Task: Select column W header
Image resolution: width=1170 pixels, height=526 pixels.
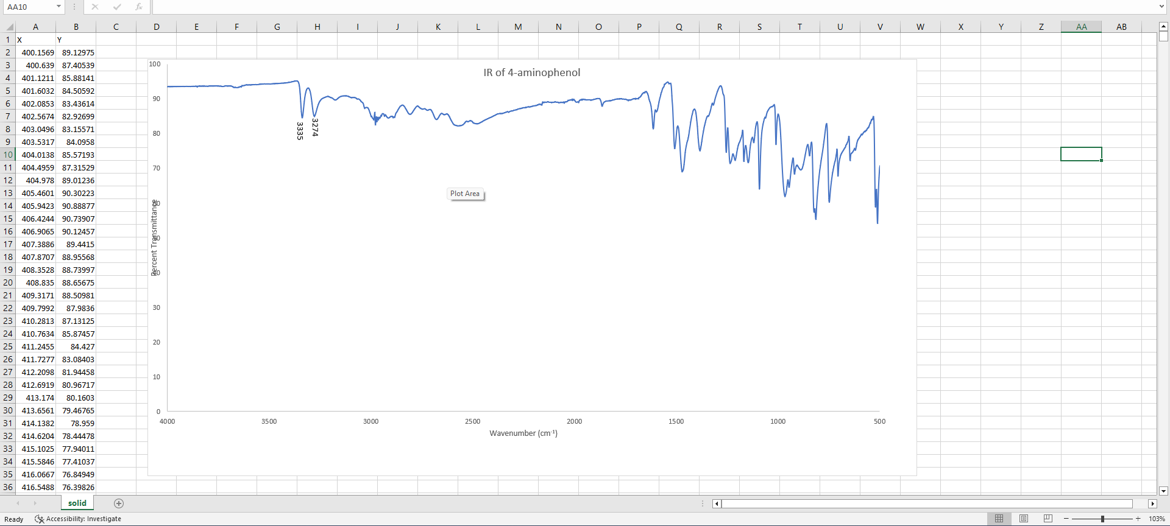Action: (x=920, y=27)
